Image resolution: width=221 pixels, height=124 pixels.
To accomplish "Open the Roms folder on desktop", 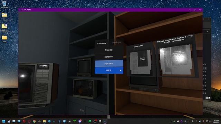I will (4, 39).
